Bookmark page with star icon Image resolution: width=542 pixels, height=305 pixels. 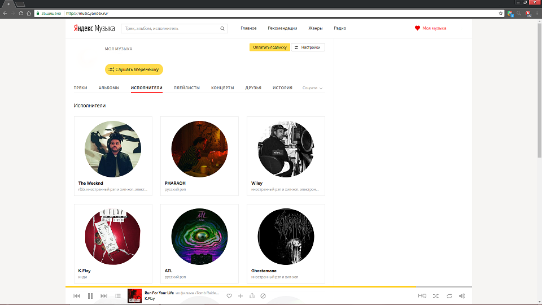(501, 13)
